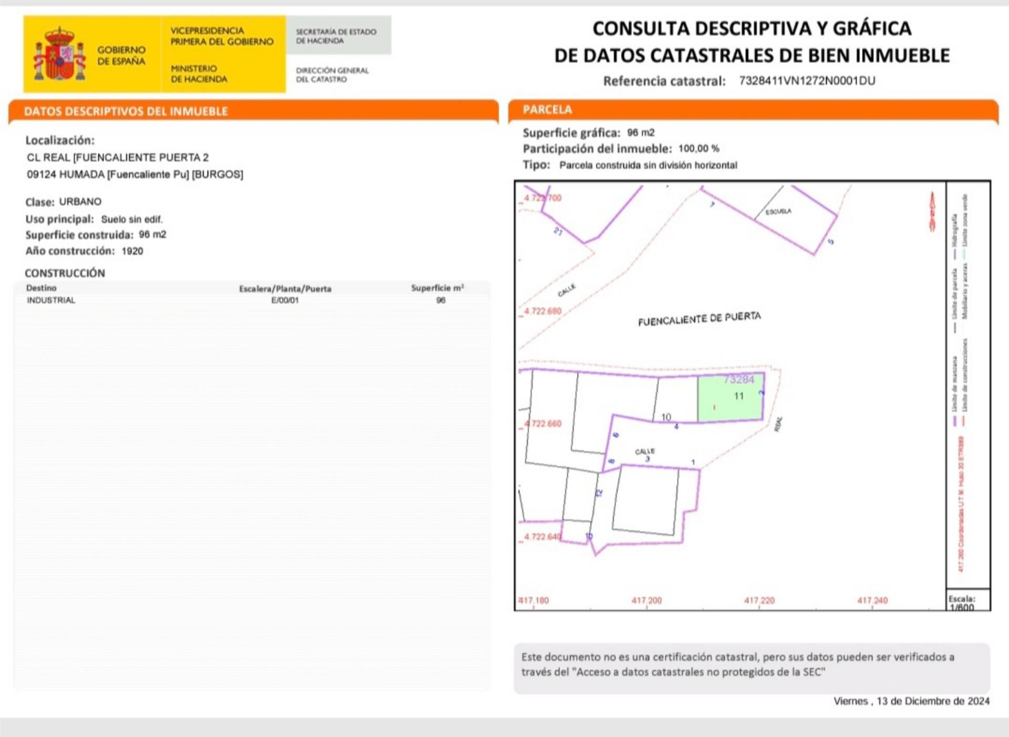Viewport: 1009px width, 737px height.
Task: Click the '4.722.660' coordinate label
Action: (543, 423)
